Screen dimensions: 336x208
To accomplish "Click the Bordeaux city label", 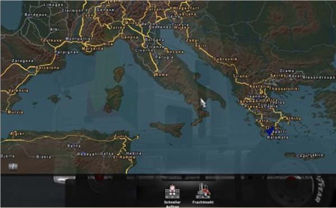I will coord(36,15).
